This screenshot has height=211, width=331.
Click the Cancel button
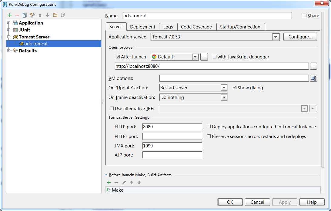click(257, 202)
